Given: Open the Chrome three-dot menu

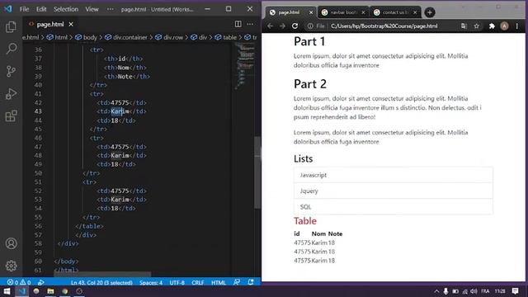Looking at the screenshot, I should (x=517, y=26).
